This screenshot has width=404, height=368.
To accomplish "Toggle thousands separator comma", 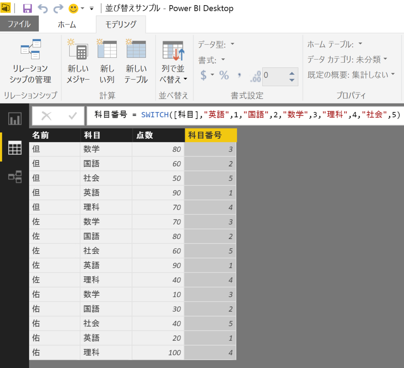I will [239, 75].
